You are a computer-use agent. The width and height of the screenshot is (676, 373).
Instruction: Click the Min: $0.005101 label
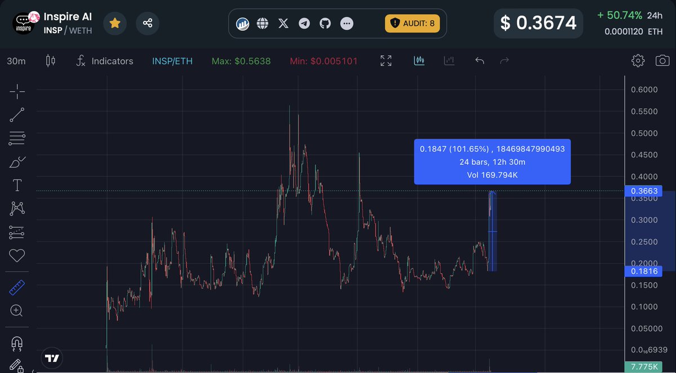coord(324,61)
